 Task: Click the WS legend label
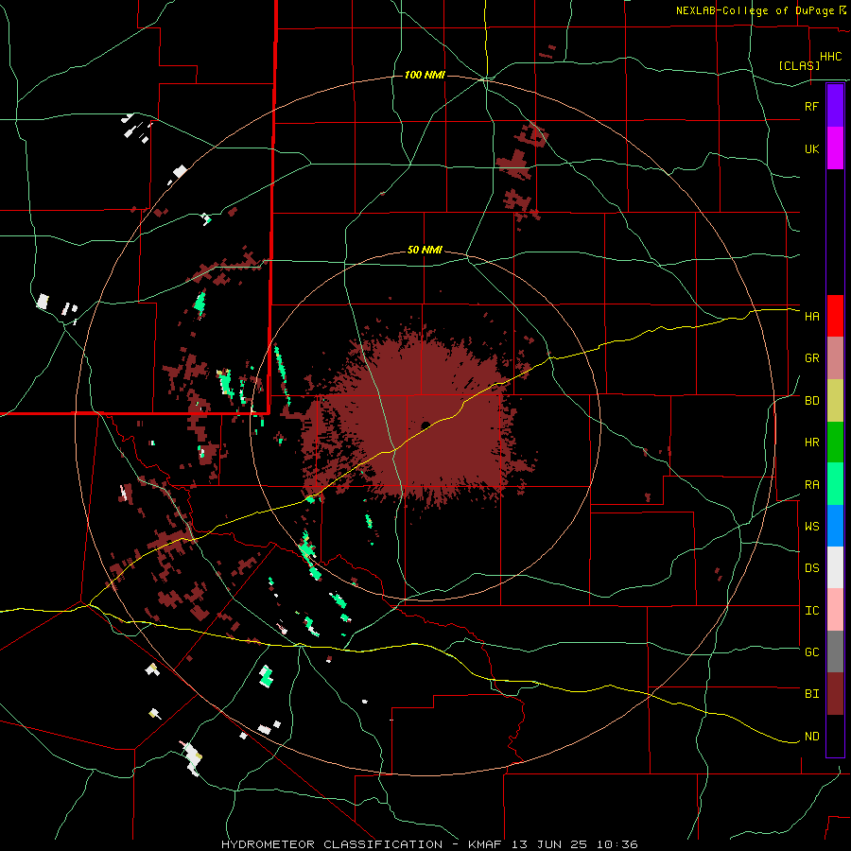(x=812, y=527)
